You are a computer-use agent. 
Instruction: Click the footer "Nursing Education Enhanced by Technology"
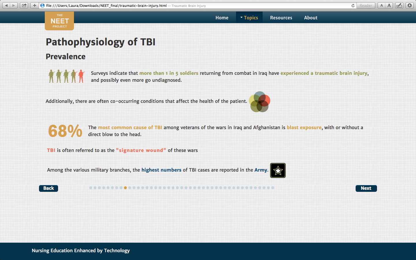81,250
